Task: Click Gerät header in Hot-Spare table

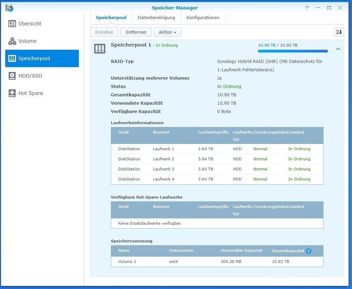Action: click(x=123, y=207)
